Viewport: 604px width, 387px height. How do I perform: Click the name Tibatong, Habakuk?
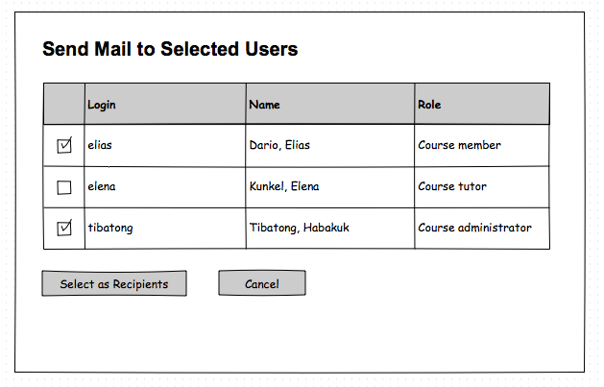pos(296,229)
